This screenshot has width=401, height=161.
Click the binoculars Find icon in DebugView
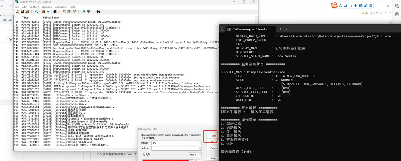(x=98, y=12)
